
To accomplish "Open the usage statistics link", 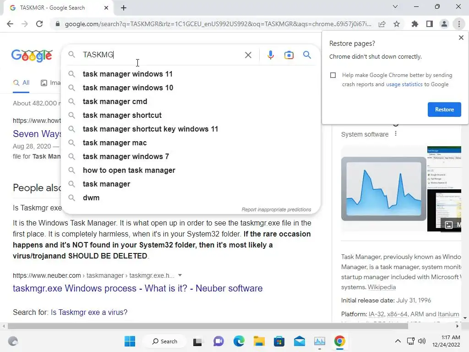I will tap(404, 84).
